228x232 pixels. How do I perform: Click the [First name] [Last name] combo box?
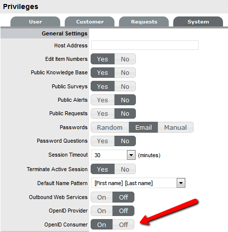tap(138, 183)
